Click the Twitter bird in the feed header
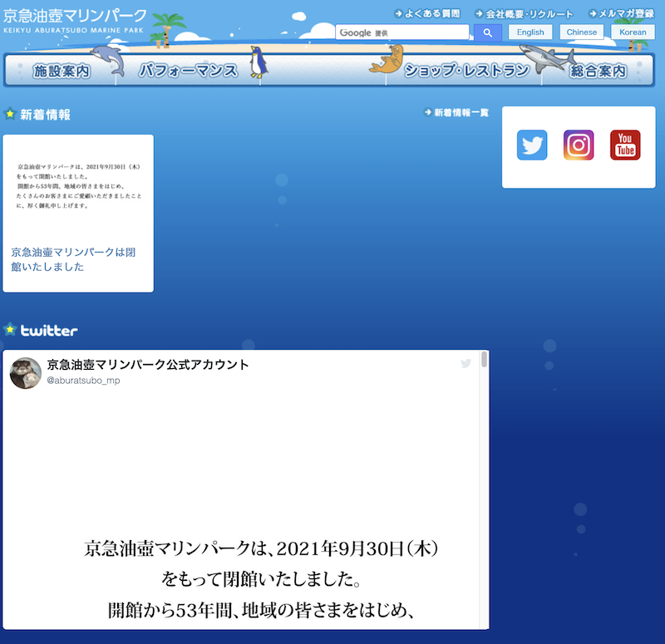This screenshot has width=665, height=644. tap(465, 363)
